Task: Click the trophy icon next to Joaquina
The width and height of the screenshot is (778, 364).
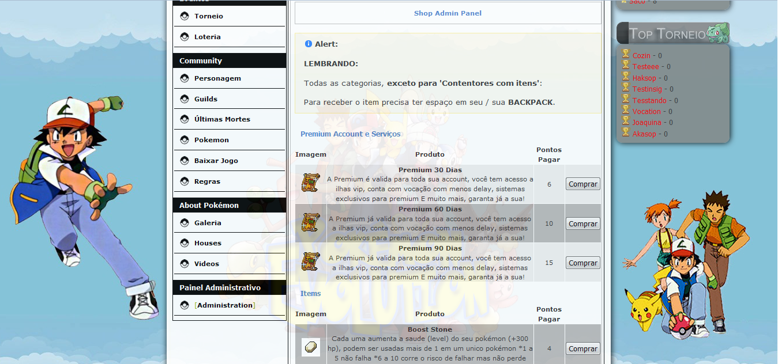Action: 626,121
